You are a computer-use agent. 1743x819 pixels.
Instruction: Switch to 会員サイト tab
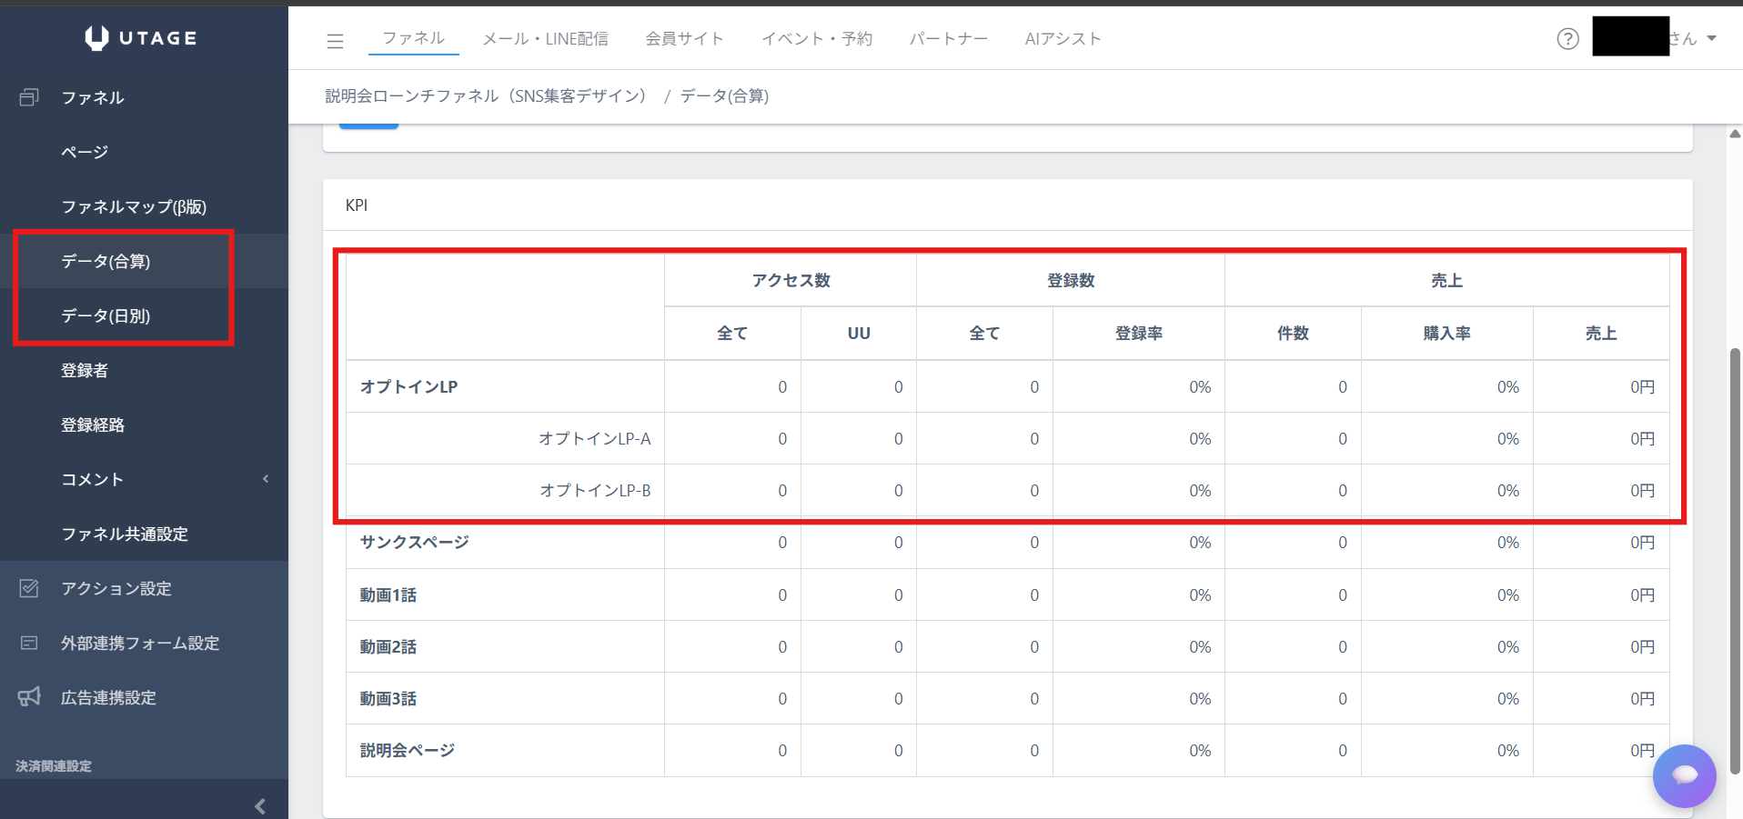pos(684,39)
